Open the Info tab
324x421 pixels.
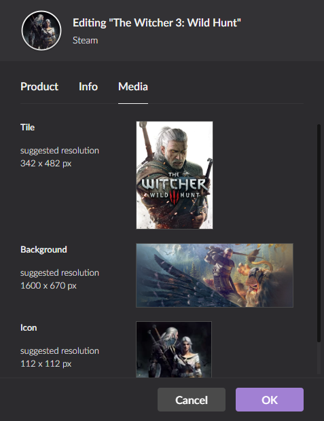[x=88, y=87]
